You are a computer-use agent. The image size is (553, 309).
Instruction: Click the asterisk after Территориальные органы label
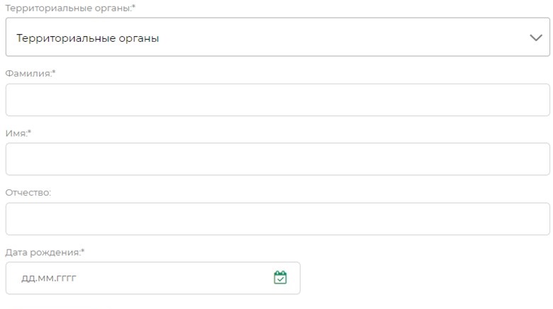pos(134,6)
